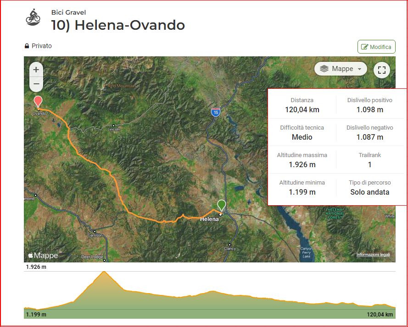408x327 pixels.
Task: Open fullscreen map view
Action: pyautogui.click(x=381, y=70)
